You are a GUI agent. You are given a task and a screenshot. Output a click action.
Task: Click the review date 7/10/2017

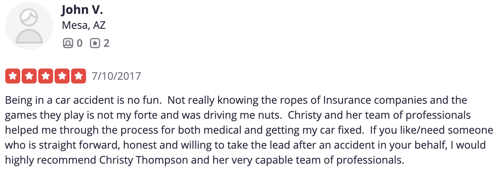(116, 76)
